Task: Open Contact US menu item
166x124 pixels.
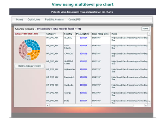Action: click(x=74, y=20)
